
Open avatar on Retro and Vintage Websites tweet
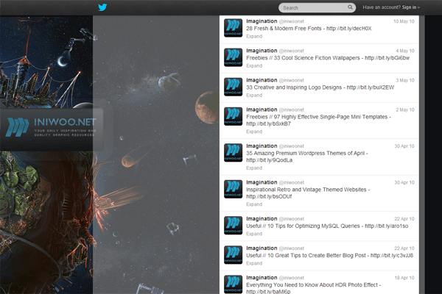tap(233, 189)
